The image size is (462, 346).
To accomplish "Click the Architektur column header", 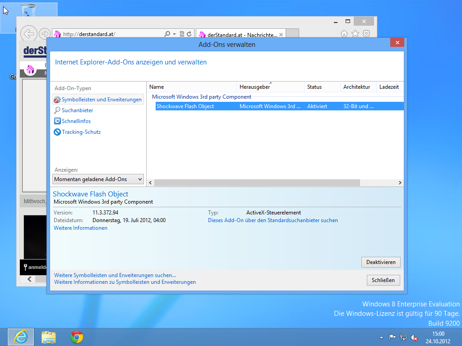I will (358, 87).
